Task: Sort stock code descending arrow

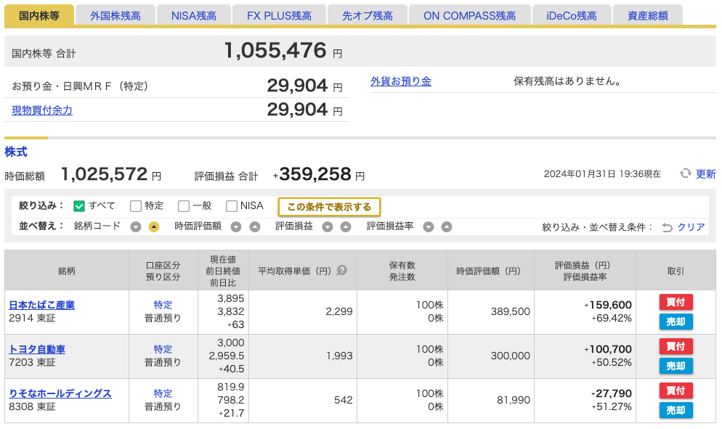Action: (x=135, y=227)
